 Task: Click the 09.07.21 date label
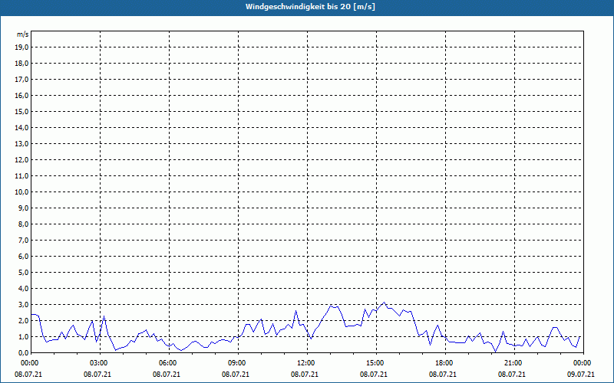click(x=582, y=375)
